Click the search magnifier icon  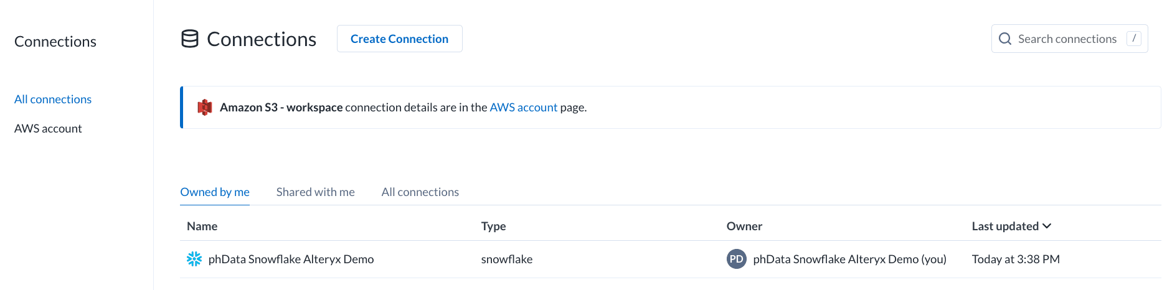1004,39
